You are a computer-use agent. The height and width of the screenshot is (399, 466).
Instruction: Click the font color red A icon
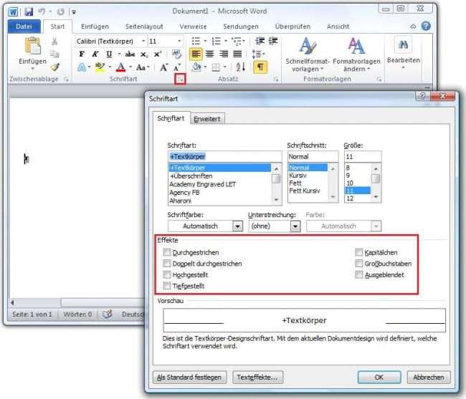(120, 67)
